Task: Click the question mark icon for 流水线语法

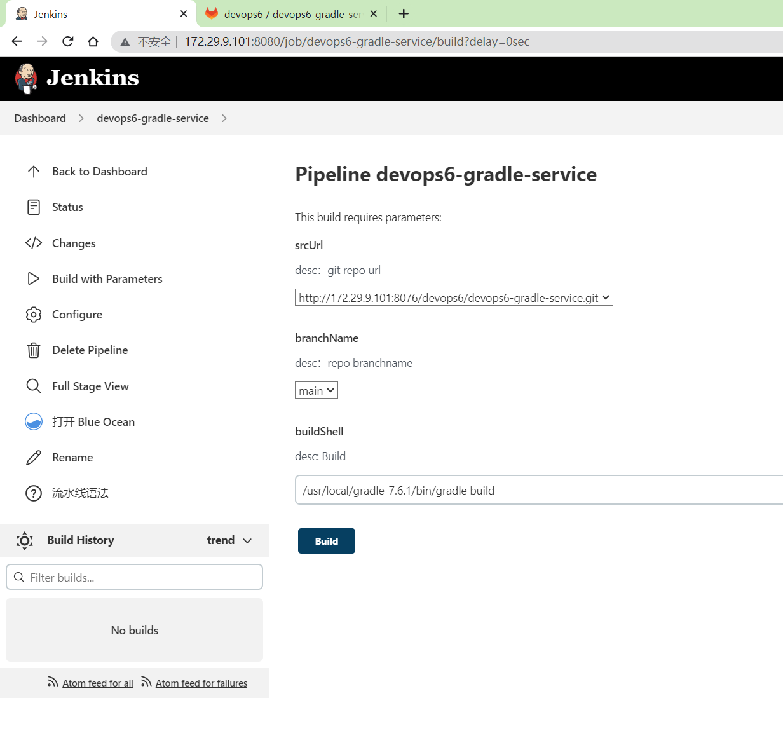Action: click(34, 493)
